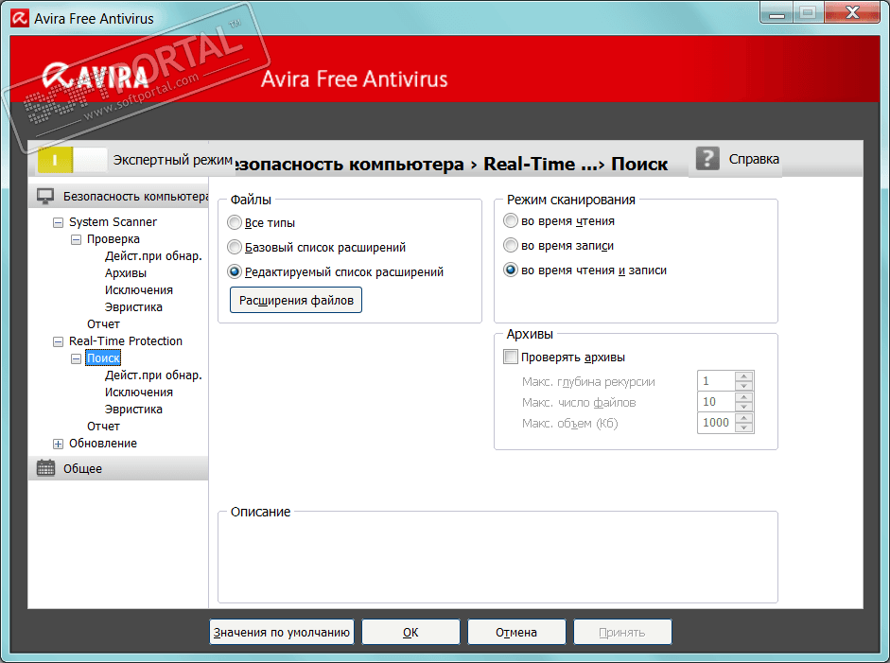Viewport: 890px width, 663px height.
Task: Open the Общее section
Action: pos(118,468)
